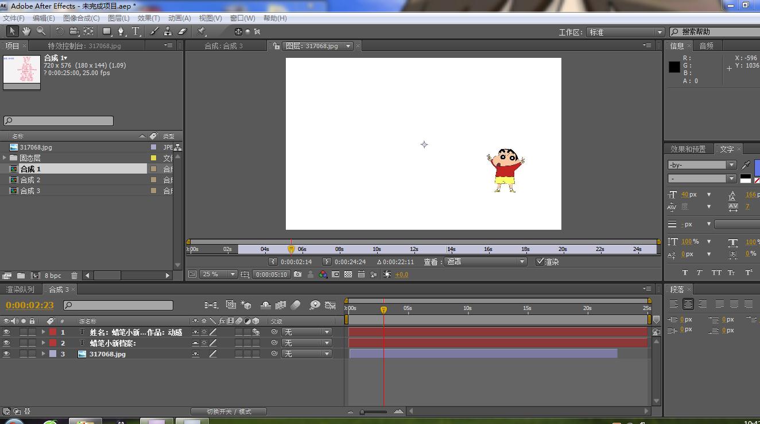The height and width of the screenshot is (424, 760).
Task: Open the 图像合成(C) menu
Action: point(81,18)
